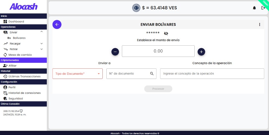269x135 pixels.
Task: Increase the amount with the plus button
Action: (x=201, y=52)
